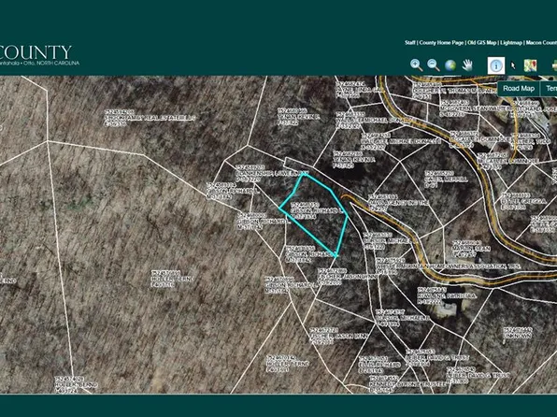Open the County Home Page link

click(441, 43)
